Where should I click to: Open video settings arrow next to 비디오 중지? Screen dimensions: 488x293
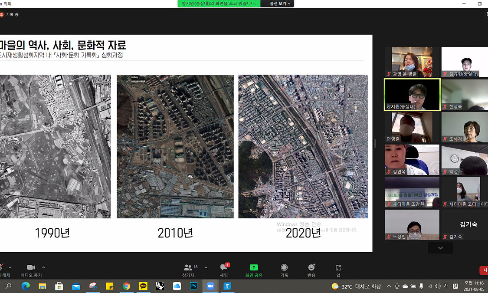(43, 267)
